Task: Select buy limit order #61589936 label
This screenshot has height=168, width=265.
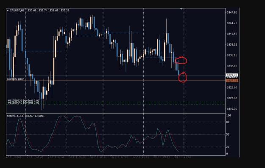Action: point(24,100)
